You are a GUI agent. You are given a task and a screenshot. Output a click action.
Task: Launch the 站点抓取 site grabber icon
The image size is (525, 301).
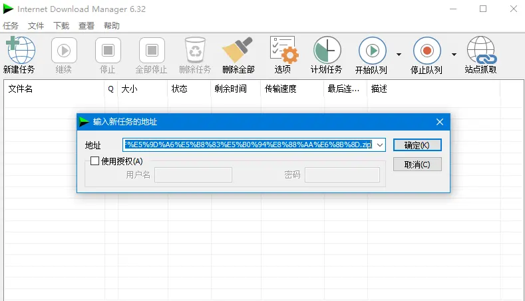pos(480,51)
